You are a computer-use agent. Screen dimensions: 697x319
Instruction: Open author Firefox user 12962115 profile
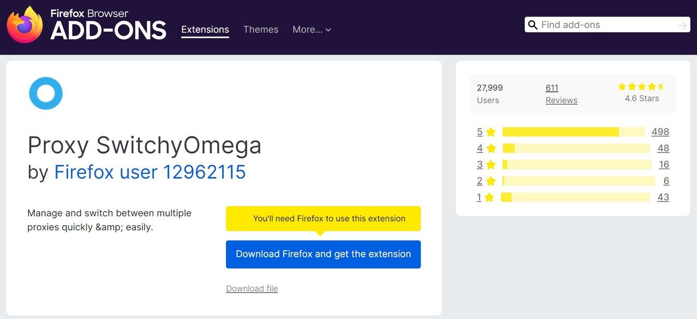(150, 172)
